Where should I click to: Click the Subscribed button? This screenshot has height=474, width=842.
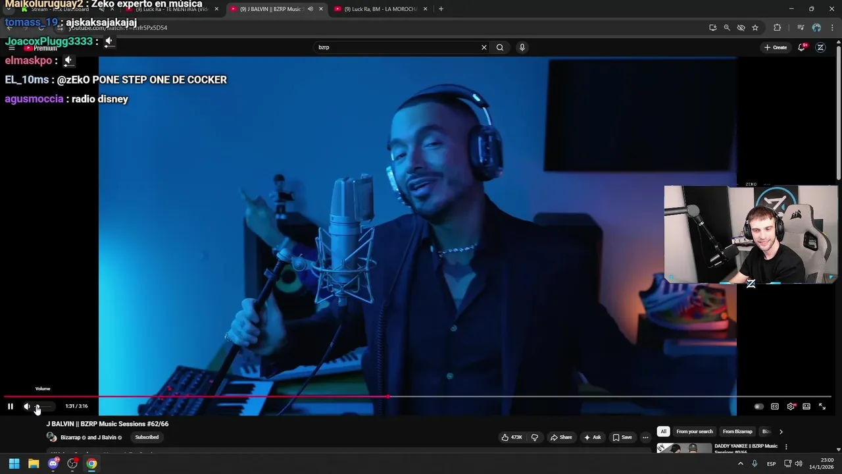(x=147, y=437)
